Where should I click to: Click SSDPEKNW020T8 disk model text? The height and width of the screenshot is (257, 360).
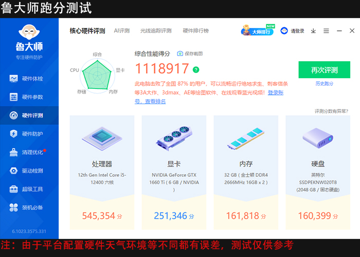tap(318, 182)
